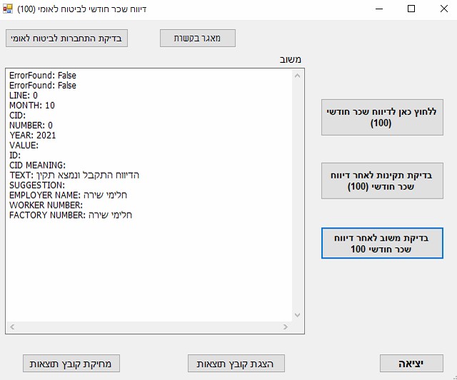Click the feedback box scroll down arrow
Viewport: 457px width, 380px height.
297,315
